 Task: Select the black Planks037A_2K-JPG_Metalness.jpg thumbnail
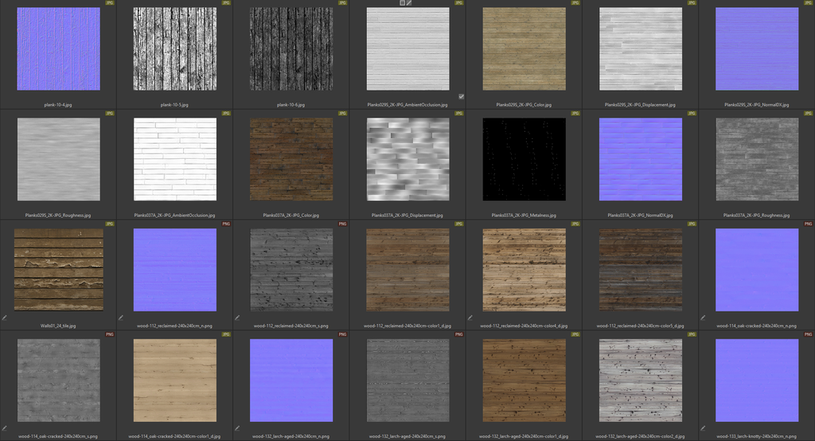click(524, 159)
